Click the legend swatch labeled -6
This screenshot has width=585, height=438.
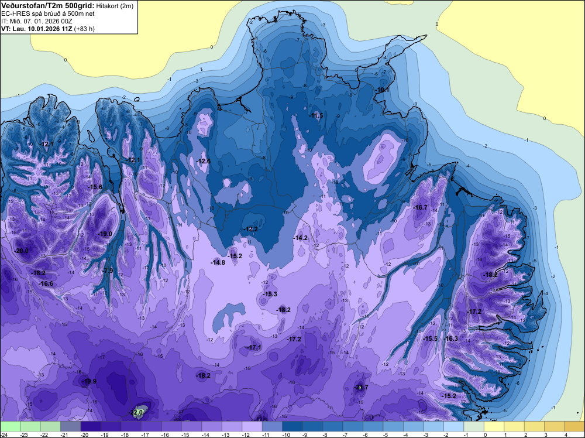pyautogui.click(x=373, y=426)
